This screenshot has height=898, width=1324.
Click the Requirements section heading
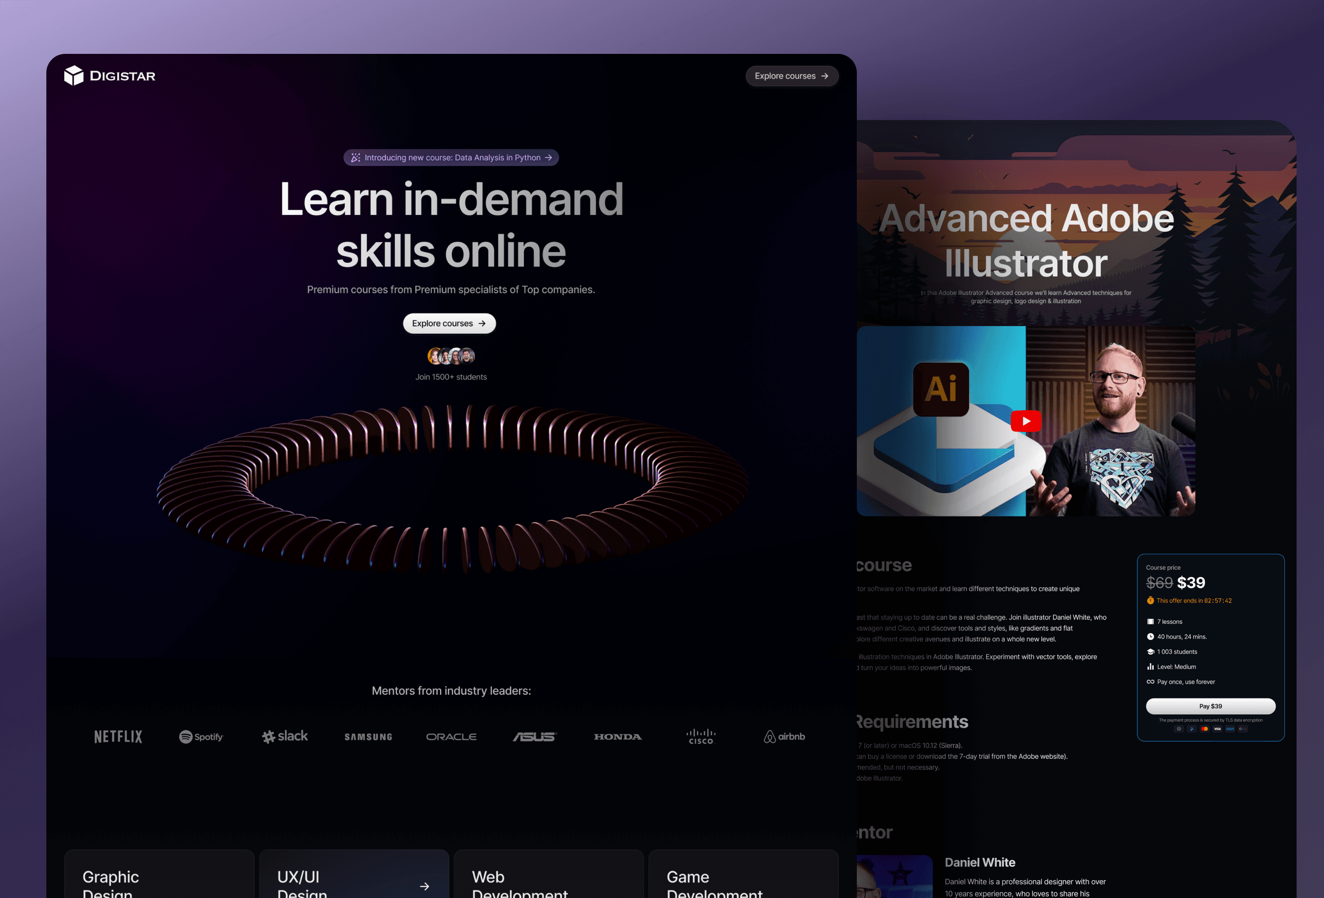(912, 722)
